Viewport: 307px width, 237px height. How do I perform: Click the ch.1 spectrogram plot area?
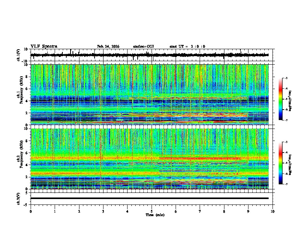(150, 94)
